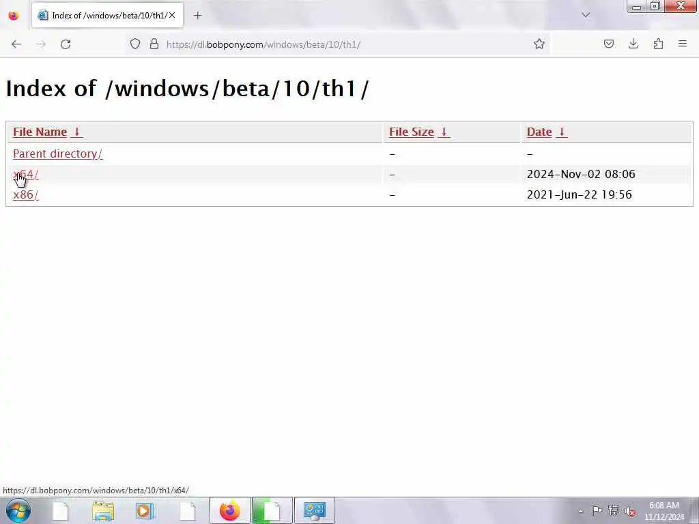Select the Index of /windows/beta/10/th1/ tab
Image resolution: width=699 pixels, height=524 pixels.
[x=107, y=15]
